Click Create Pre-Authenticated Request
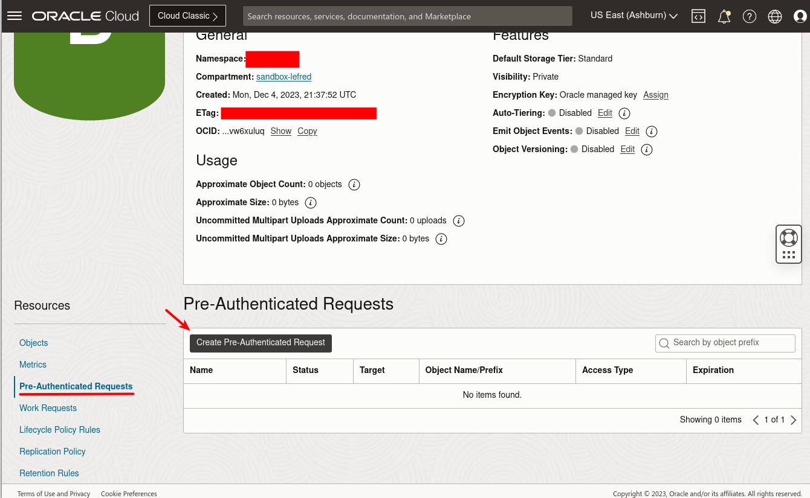Image resolution: width=810 pixels, height=498 pixels. 261,343
